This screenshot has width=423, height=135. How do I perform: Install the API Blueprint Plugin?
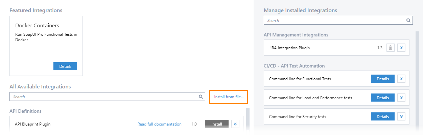[217, 124]
